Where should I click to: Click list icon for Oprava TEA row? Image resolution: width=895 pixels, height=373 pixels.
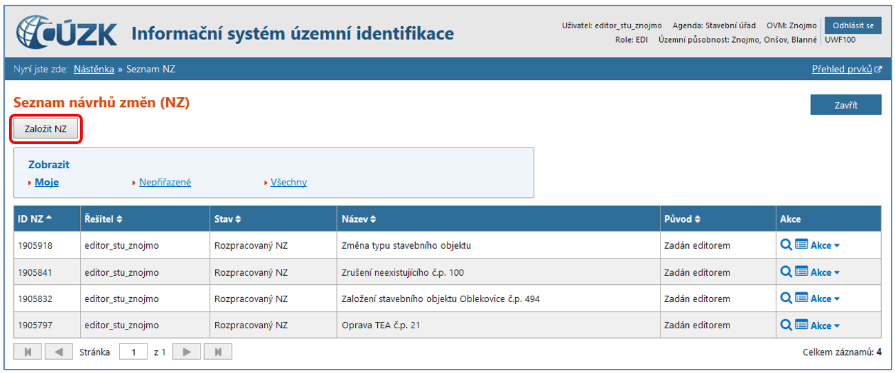point(801,325)
